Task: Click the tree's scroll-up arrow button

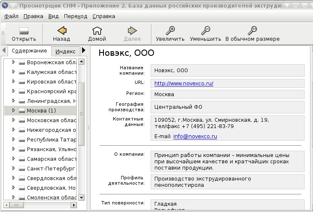Action: click(82, 62)
